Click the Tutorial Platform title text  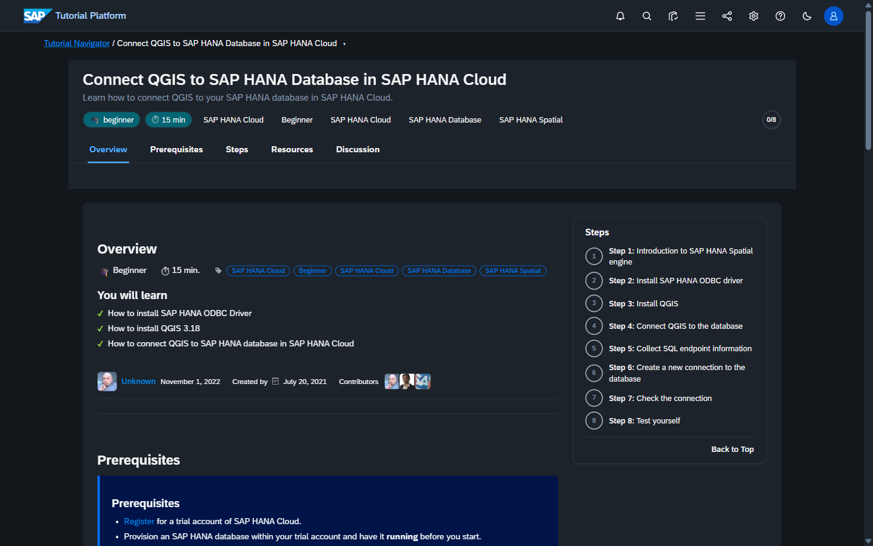[91, 16]
